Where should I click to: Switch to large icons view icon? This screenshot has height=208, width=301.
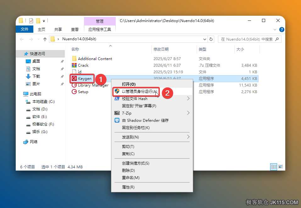coord(281,167)
